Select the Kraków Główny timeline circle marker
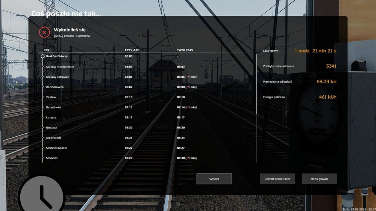This screenshot has height=211, width=376. [43, 56]
